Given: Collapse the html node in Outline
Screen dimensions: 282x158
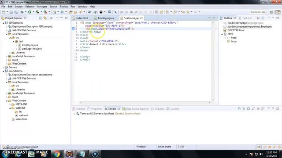Looking at the screenshot, I should pos(222,34).
